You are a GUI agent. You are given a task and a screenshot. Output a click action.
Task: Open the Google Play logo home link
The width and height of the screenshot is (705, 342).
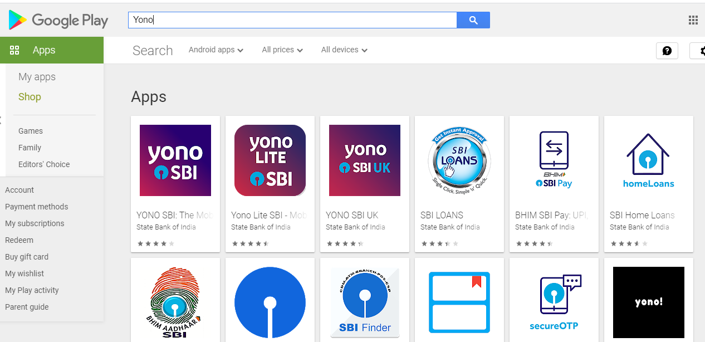[58, 21]
